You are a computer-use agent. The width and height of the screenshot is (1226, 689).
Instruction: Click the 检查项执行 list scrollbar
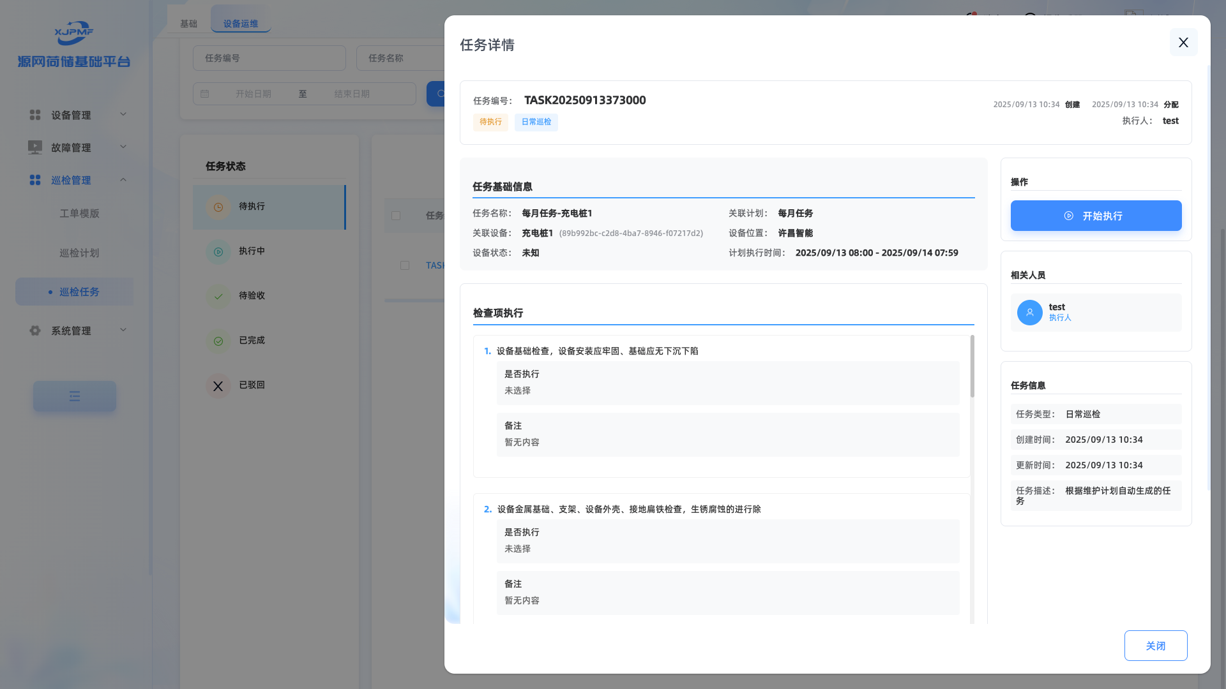pyautogui.click(x=972, y=367)
